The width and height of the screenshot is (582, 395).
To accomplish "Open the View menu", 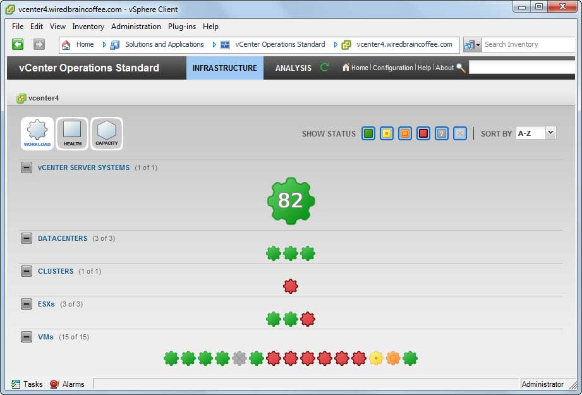I will pyautogui.click(x=58, y=27).
